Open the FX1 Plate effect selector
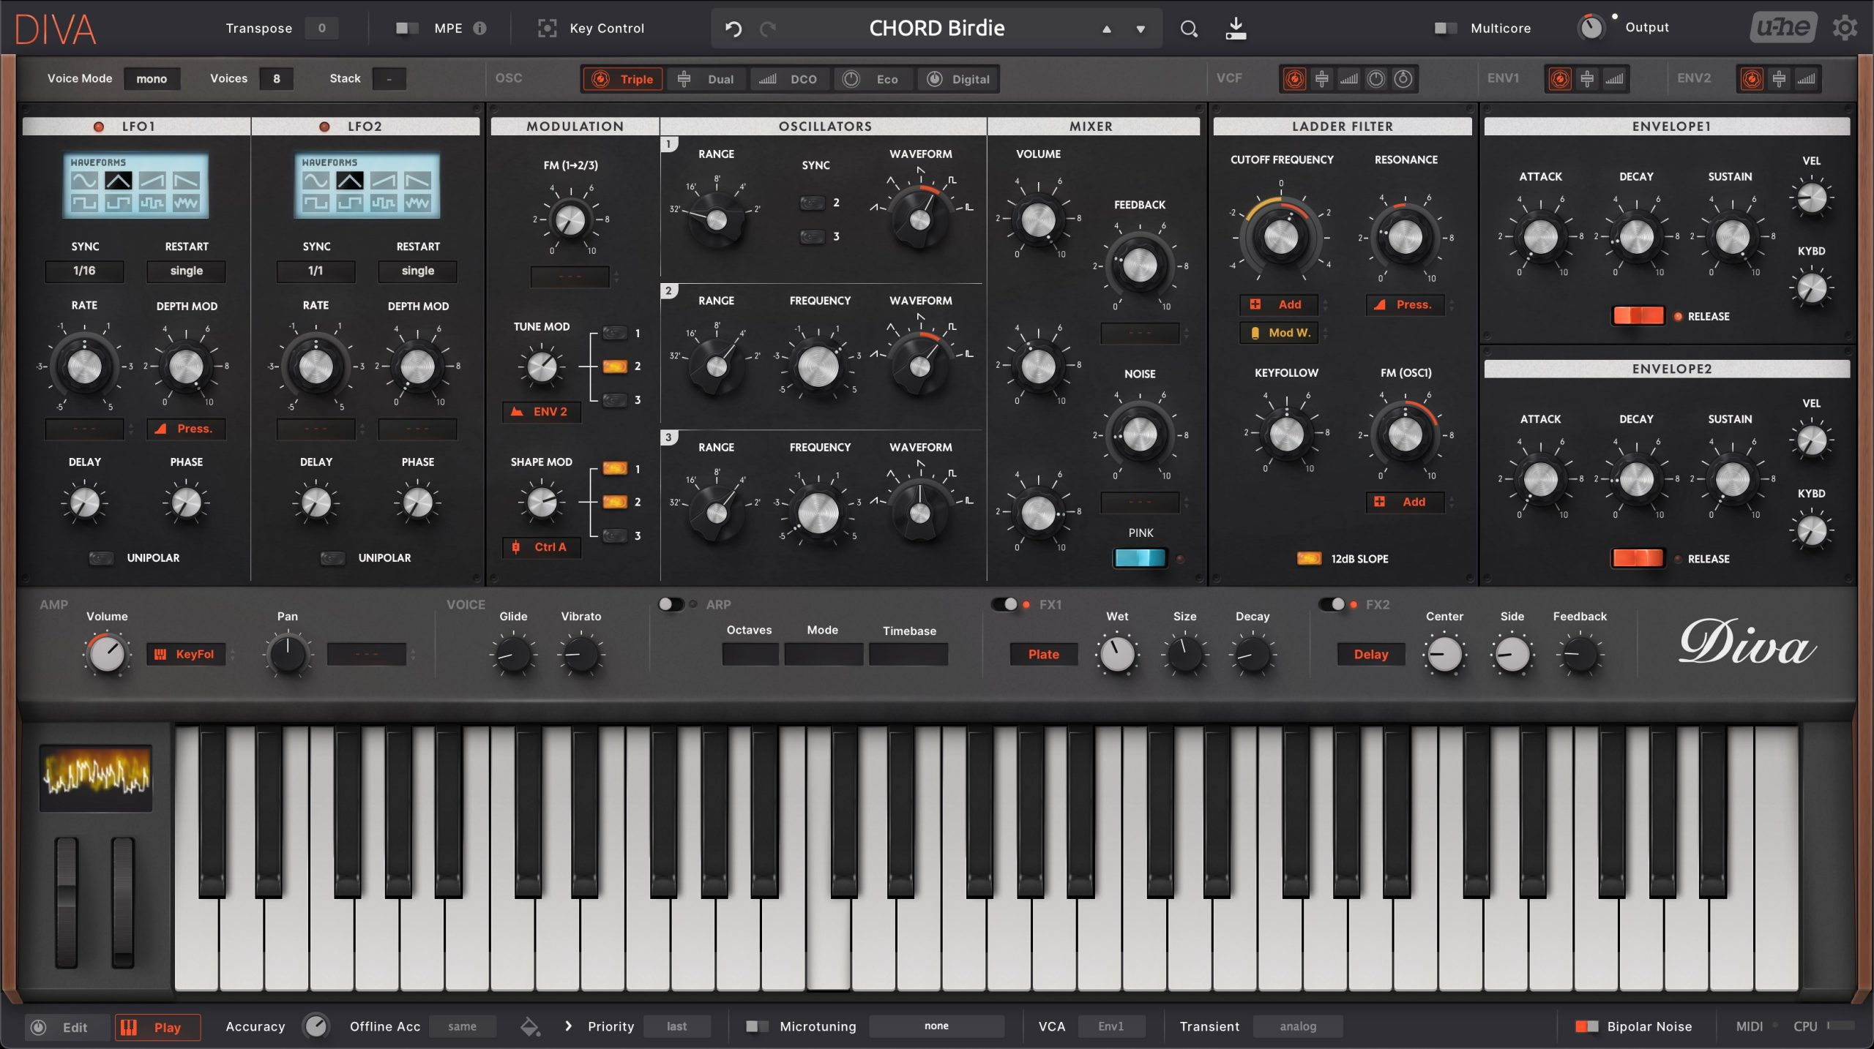Image resolution: width=1874 pixels, height=1049 pixels. tap(1043, 654)
